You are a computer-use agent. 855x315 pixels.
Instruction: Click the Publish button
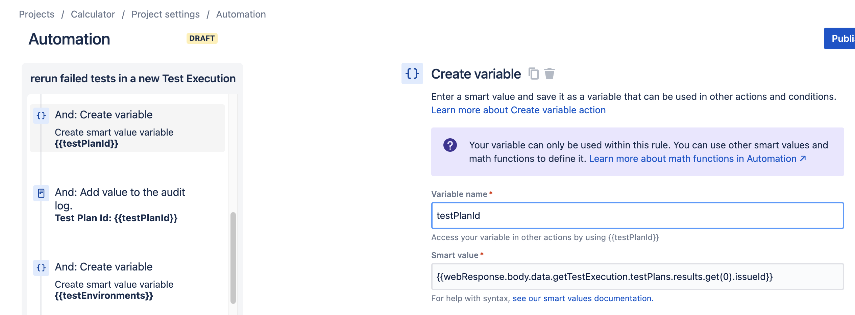click(839, 38)
